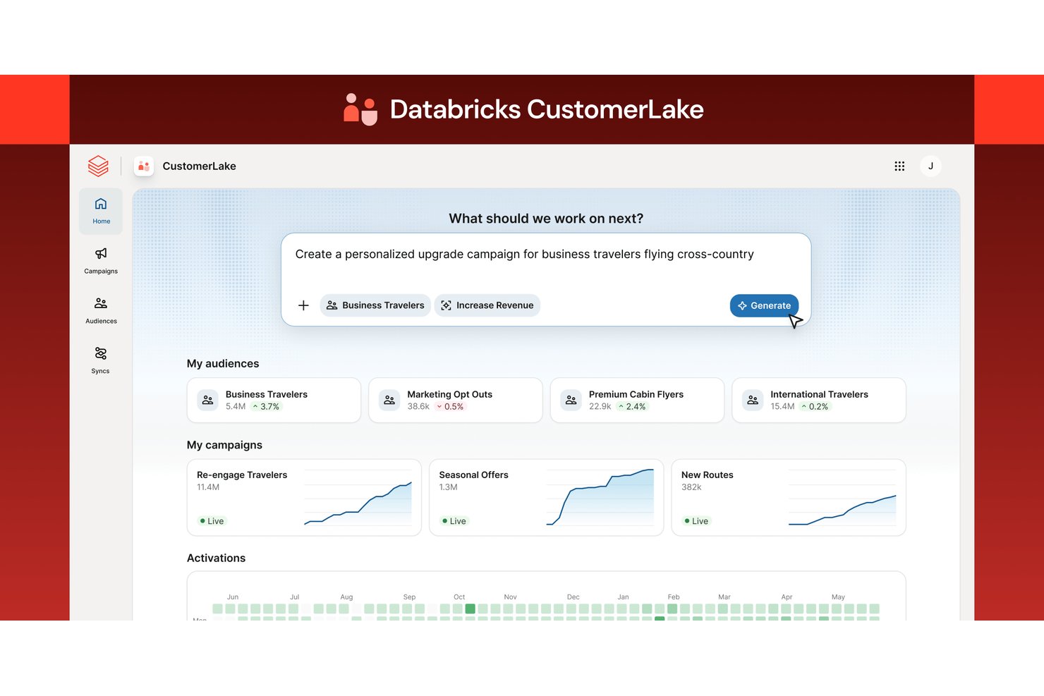The height and width of the screenshot is (696, 1044).
Task: Click the Marketing Opt Outs card people icon
Action: (389, 400)
